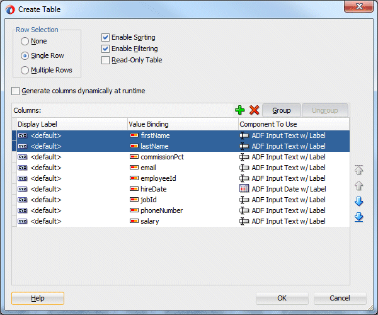378x315 pixels.
Task: Move selected column down one blue arrow
Action: [x=358, y=201]
